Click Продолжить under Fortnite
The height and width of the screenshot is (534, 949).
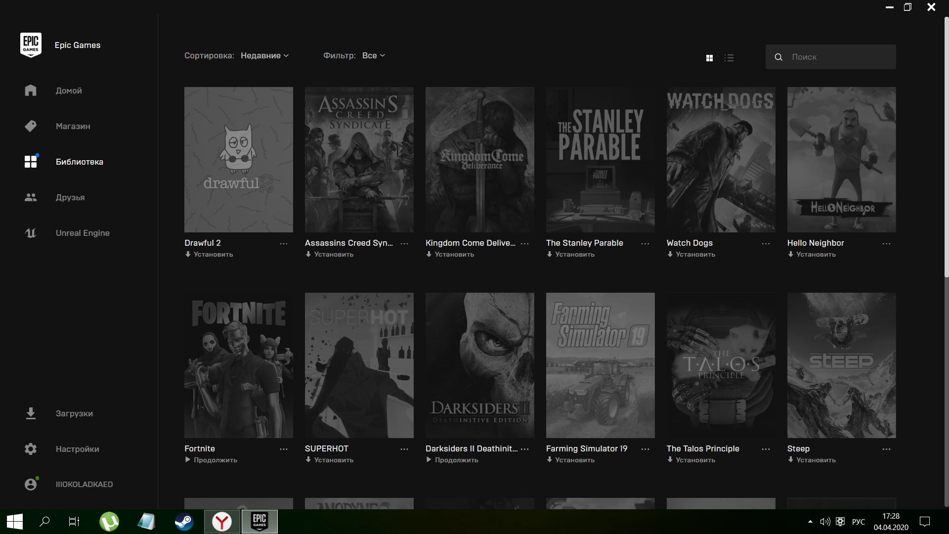211,460
